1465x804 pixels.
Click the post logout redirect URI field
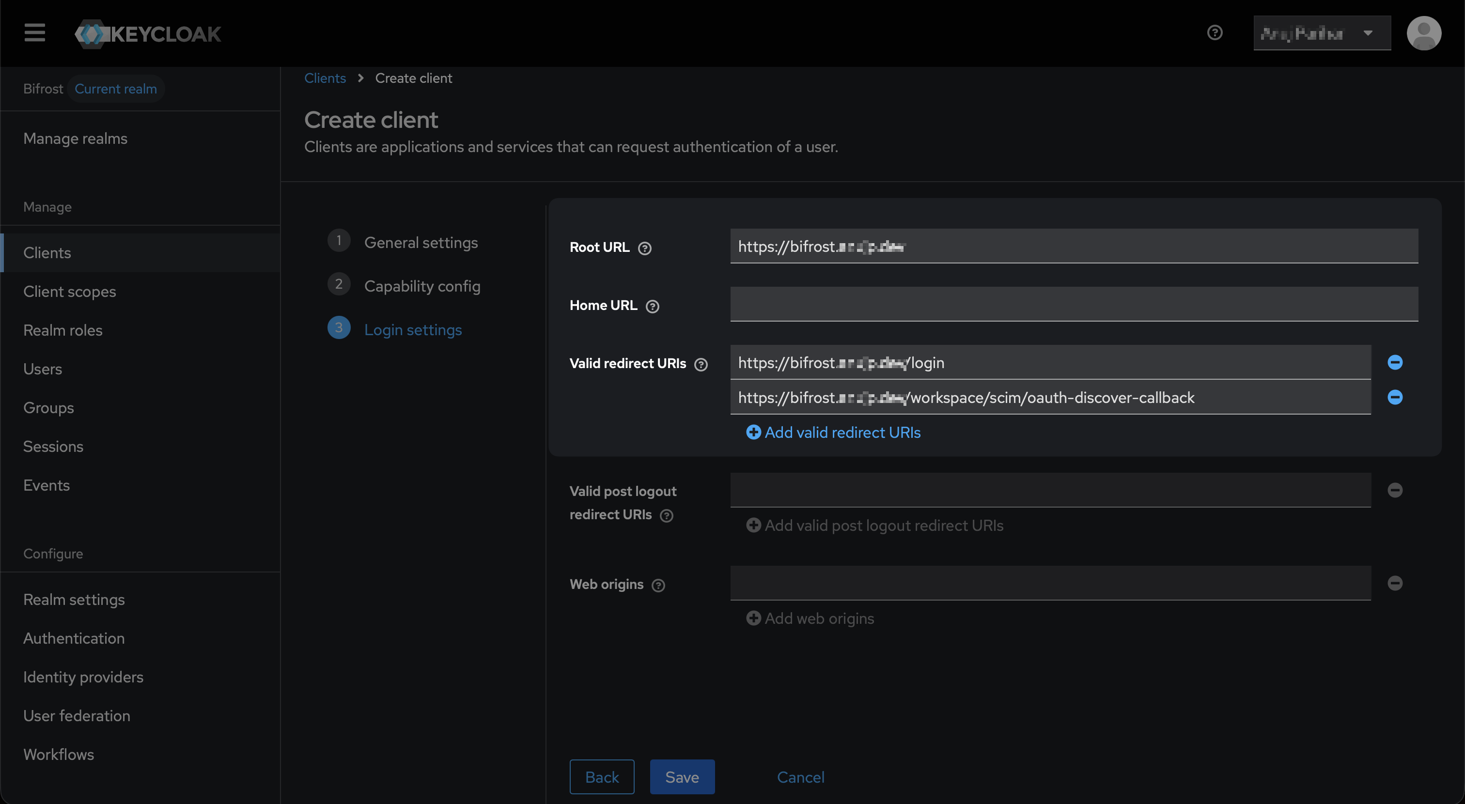coord(1050,490)
